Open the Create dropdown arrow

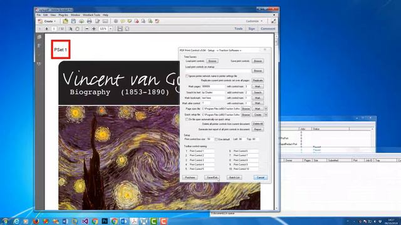(x=55, y=21)
